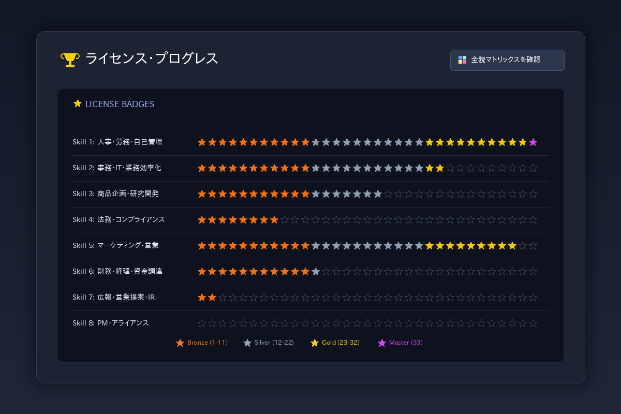The width and height of the screenshot is (621, 414).
Task: Click the gold trophy icon in header
Action: 70,60
